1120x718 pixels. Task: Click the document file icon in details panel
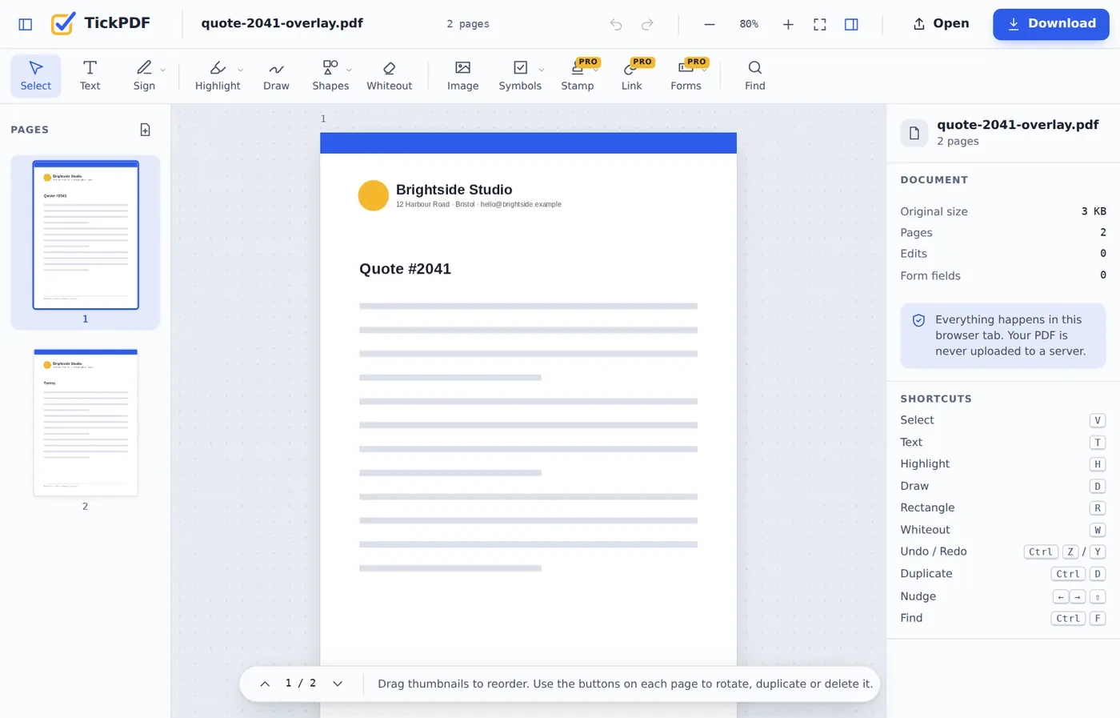coord(914,133)
